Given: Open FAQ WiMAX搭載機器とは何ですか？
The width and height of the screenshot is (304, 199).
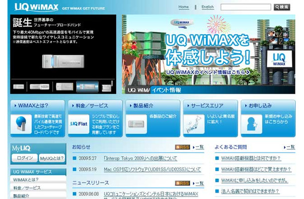Looking at the screenshot, I should click(x=251, y=158).
